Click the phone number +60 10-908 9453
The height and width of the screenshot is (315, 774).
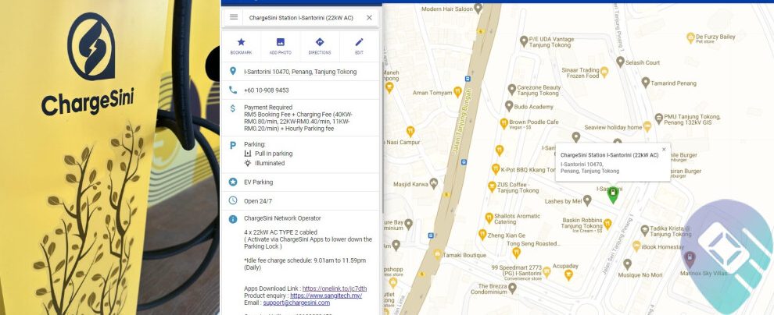pyautogui.click(x=266, y=90)
